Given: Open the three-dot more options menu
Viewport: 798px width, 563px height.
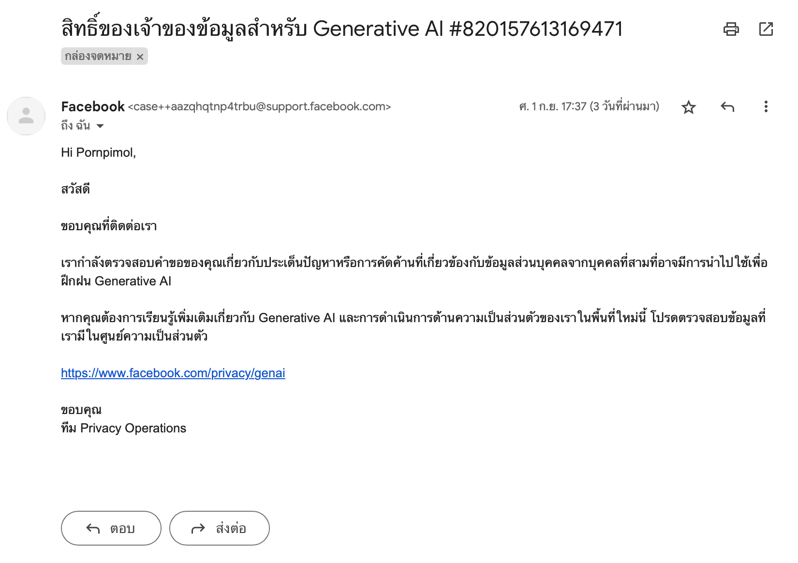Looking at the screenshot, I should 766,107.
